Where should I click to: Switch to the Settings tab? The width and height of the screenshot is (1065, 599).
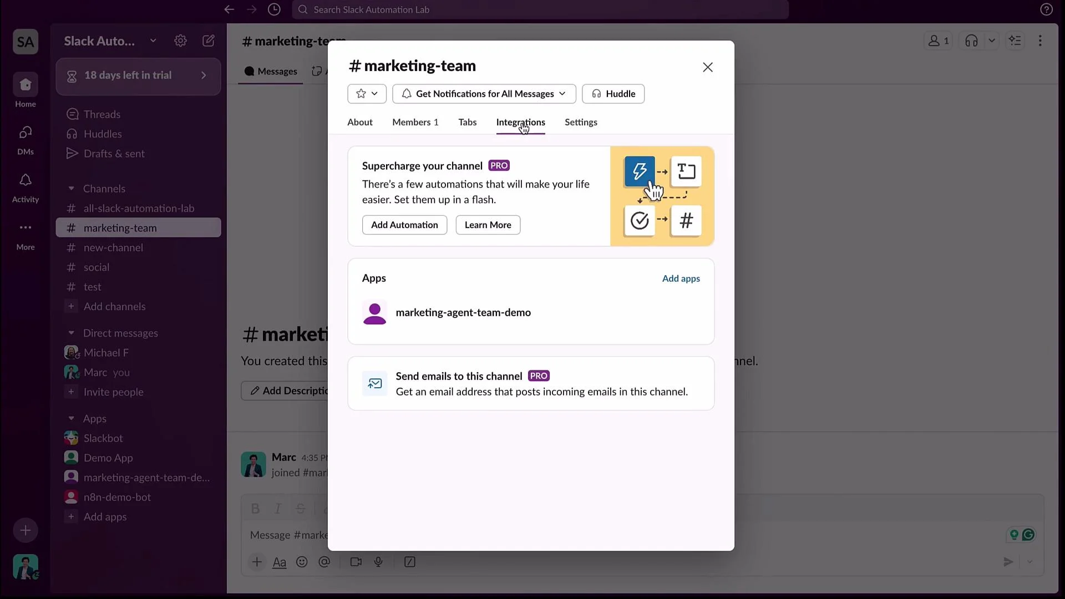[581, 122]
